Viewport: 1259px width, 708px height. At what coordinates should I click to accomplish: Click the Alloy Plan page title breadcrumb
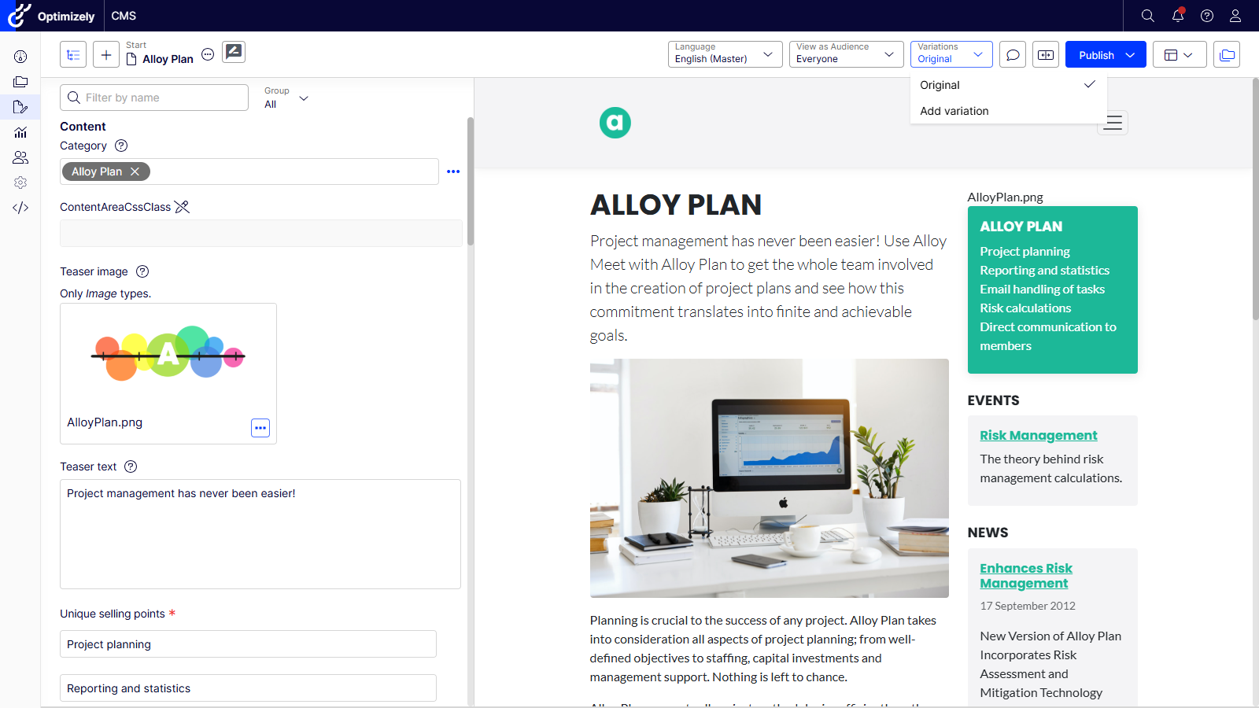[168, 59]
